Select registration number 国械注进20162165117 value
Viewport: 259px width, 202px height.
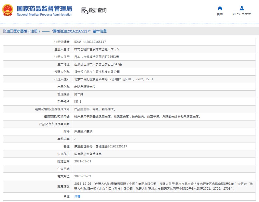point(90,42)
